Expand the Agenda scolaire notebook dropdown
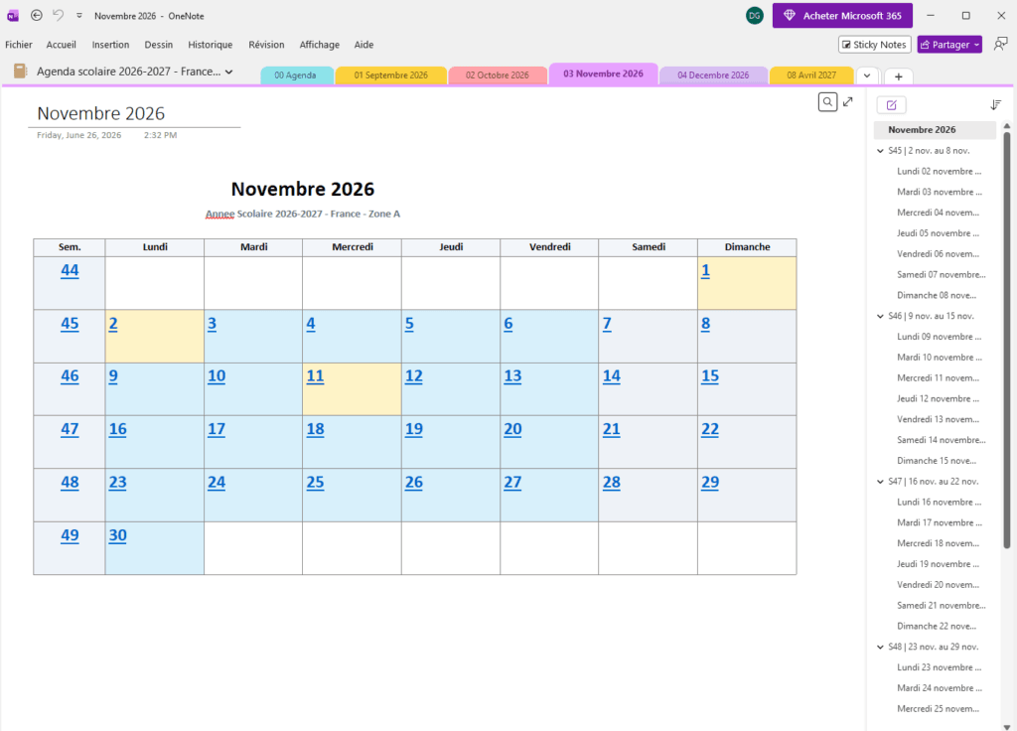1017x731 pixels. point(229,72)
